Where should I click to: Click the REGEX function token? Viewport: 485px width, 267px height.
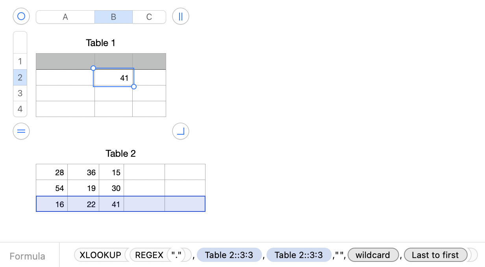[149, 255]
